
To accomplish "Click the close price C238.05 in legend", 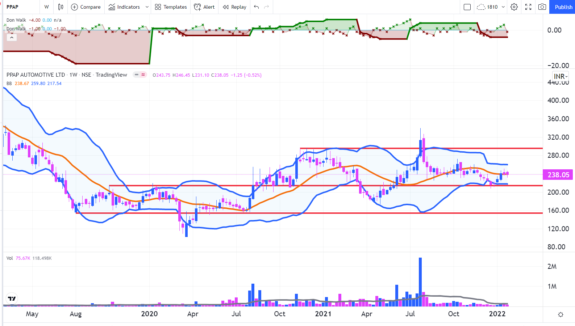I will 220,75.
